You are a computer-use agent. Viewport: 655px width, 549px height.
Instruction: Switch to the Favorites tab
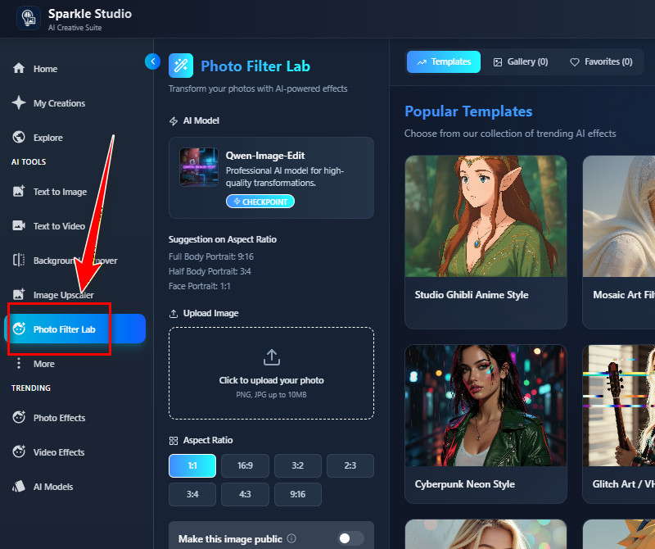tap(601, 61)
